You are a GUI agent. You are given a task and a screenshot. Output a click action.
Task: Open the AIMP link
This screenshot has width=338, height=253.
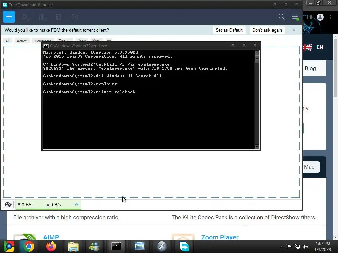pos(51,237)
